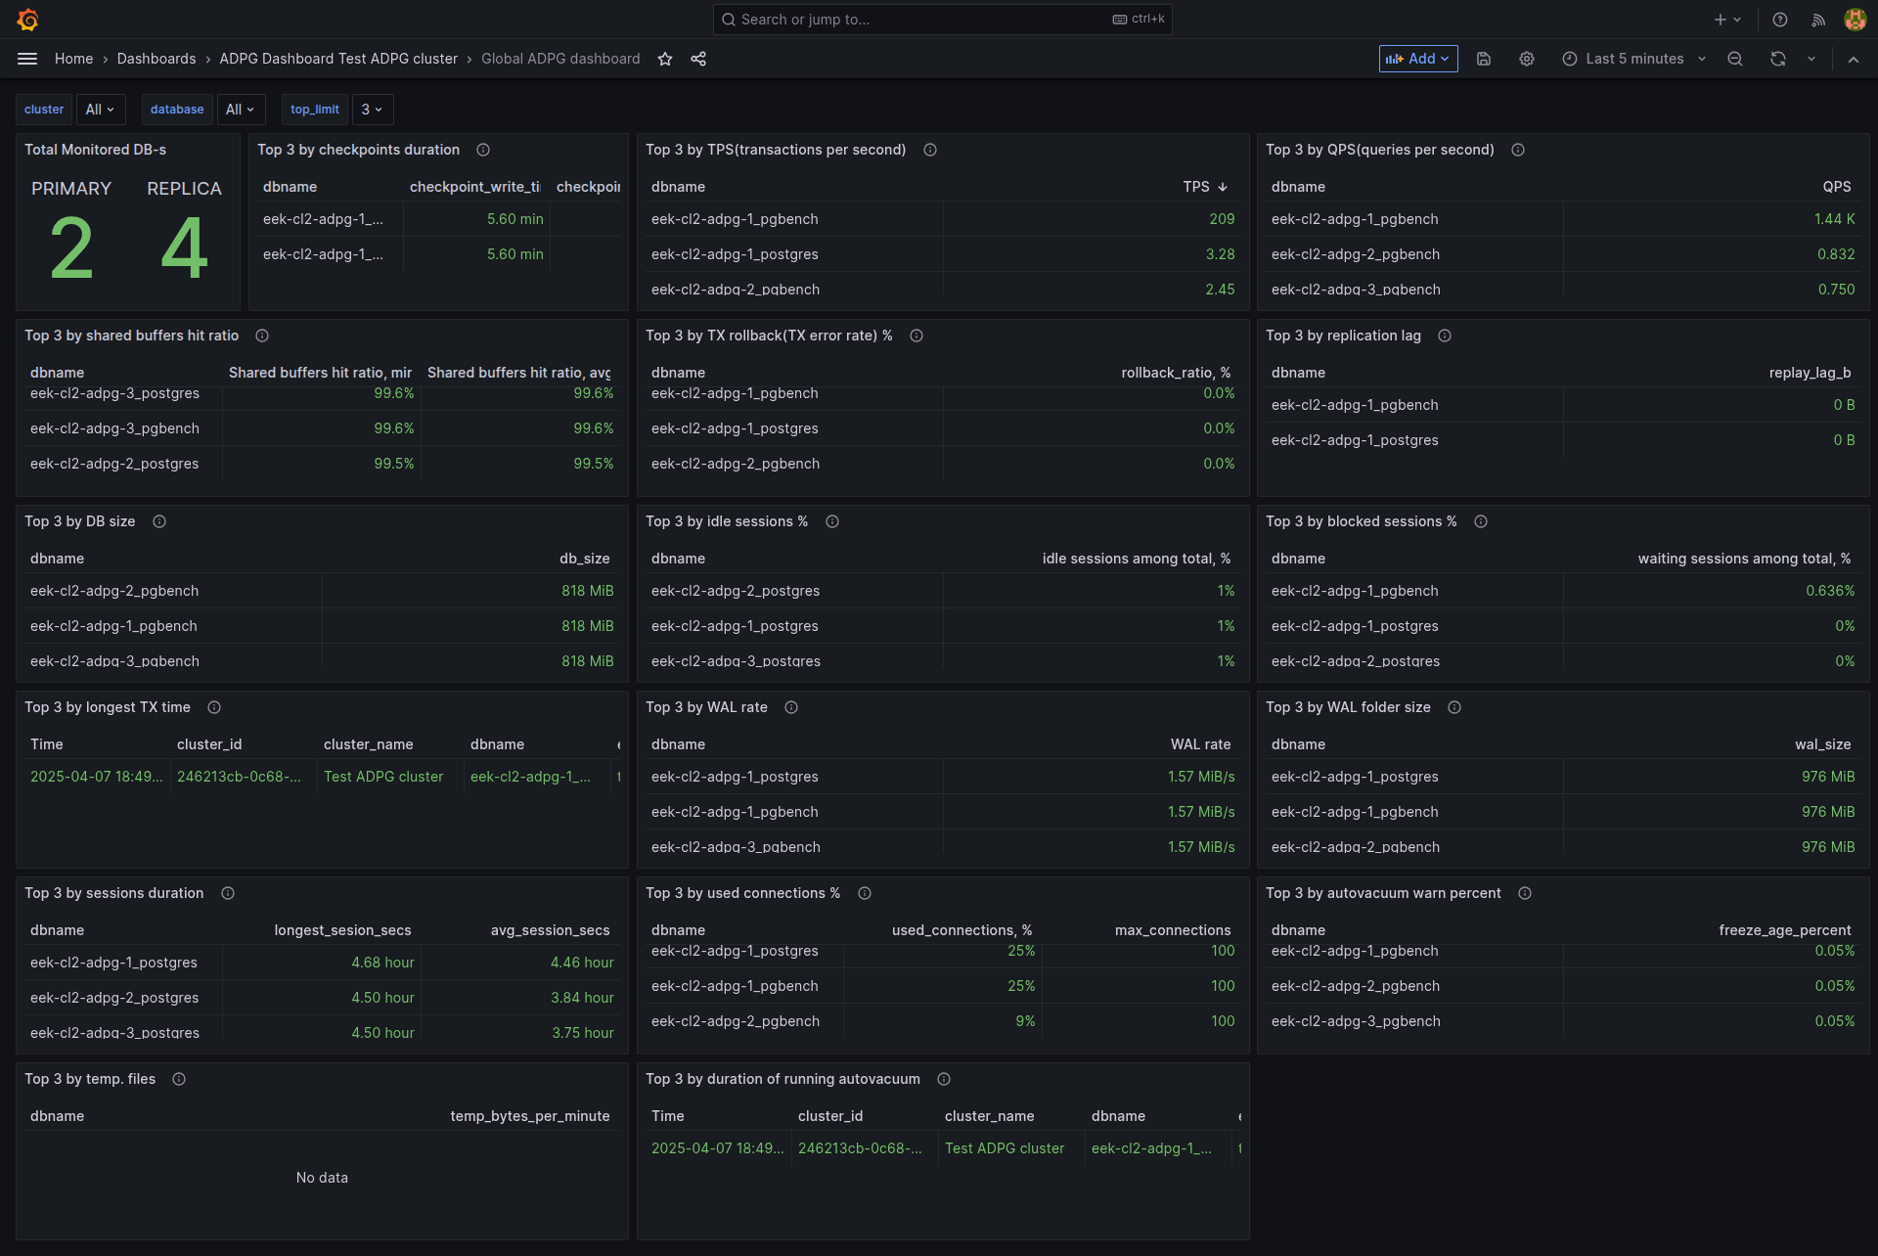This screenshot has height=1256, width=1878.
Task: Save the dashboard with the disk icon
Action: (1484, 59)
